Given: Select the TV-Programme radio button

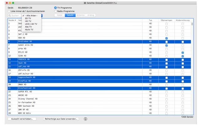Looking at the screenshot, I should (55, 8).
